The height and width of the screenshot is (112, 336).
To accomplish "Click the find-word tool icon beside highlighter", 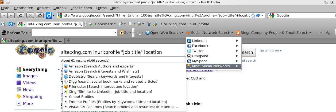I will point(149,24).
